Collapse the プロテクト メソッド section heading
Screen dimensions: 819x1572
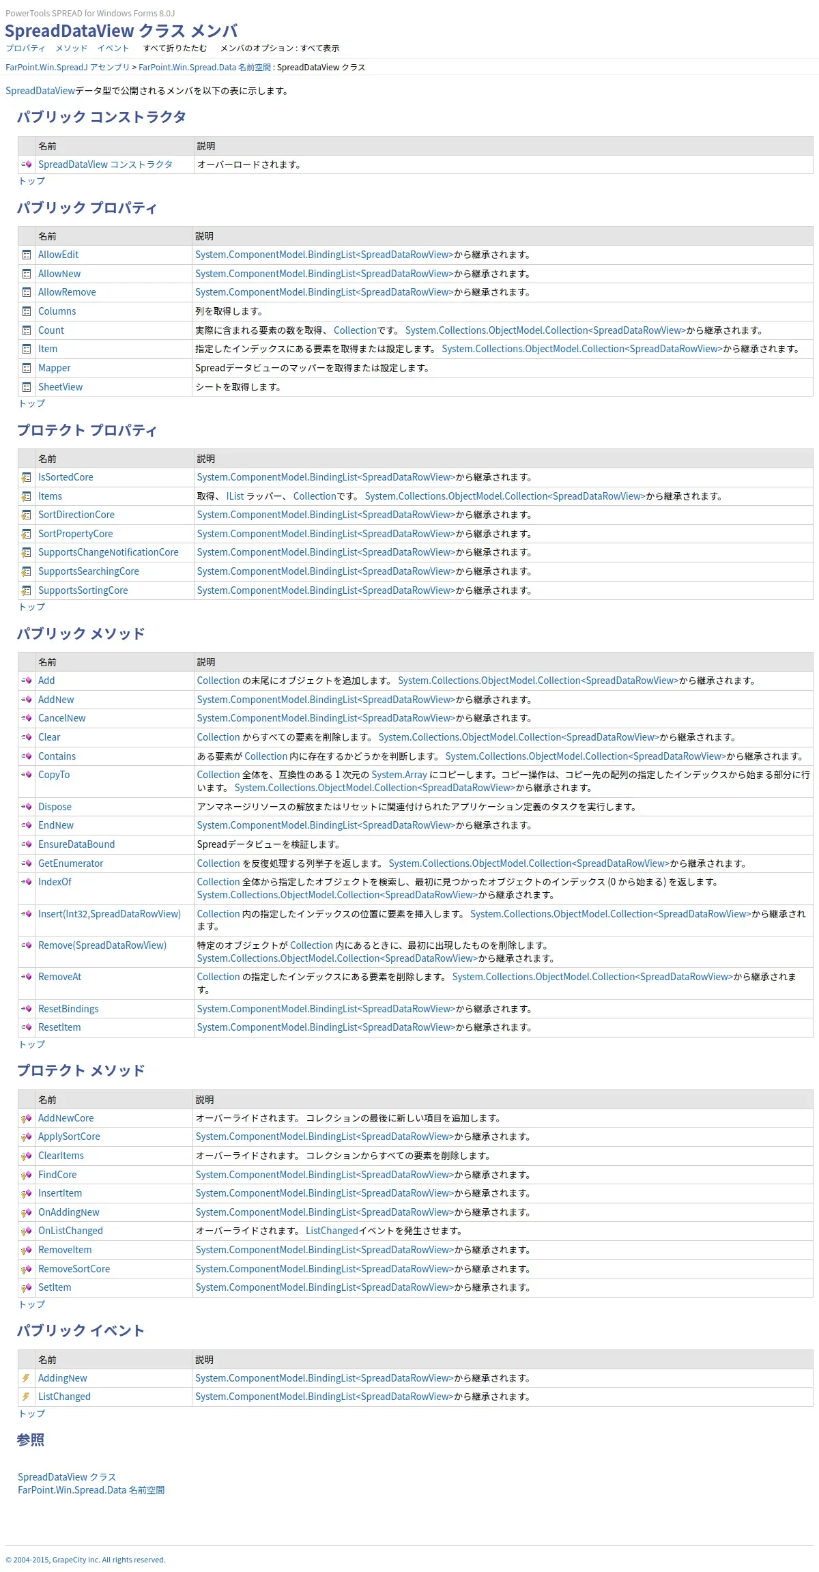coord(81,1070)
